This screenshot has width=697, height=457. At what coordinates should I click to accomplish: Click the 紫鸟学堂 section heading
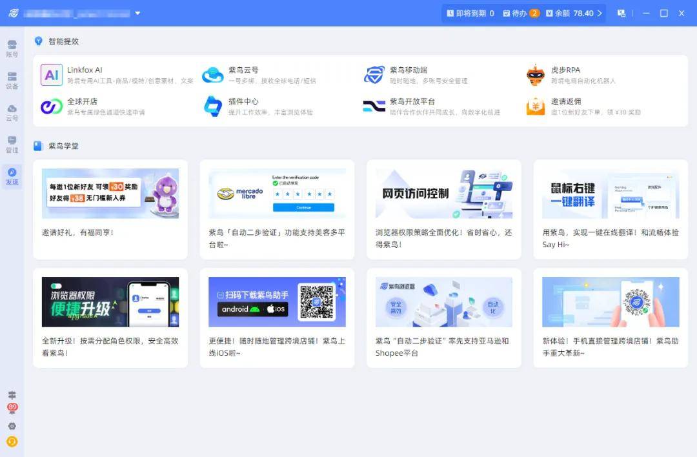click(63, 146)
